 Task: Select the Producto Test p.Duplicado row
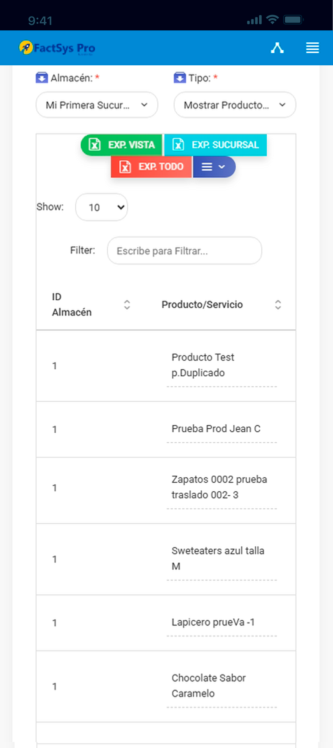[x=166, y=366]
